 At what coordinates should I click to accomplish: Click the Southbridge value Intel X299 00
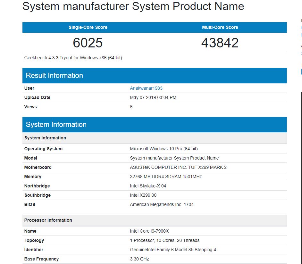tap(143, 195)
